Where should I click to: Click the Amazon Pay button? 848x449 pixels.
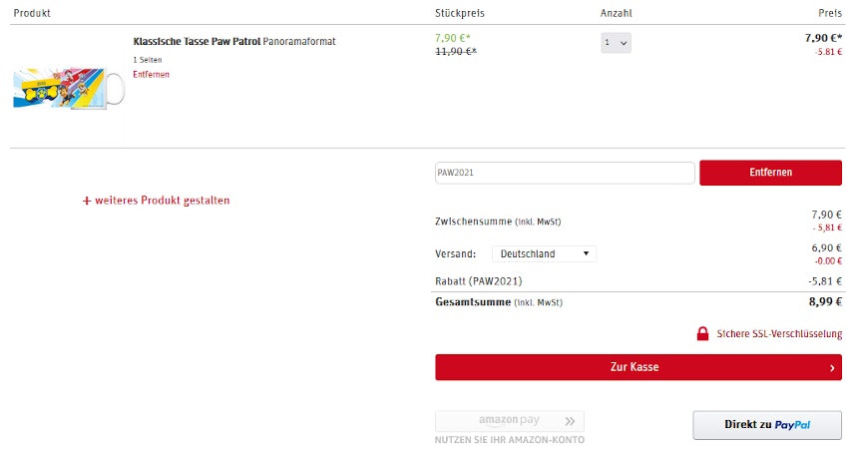point(510,421)
